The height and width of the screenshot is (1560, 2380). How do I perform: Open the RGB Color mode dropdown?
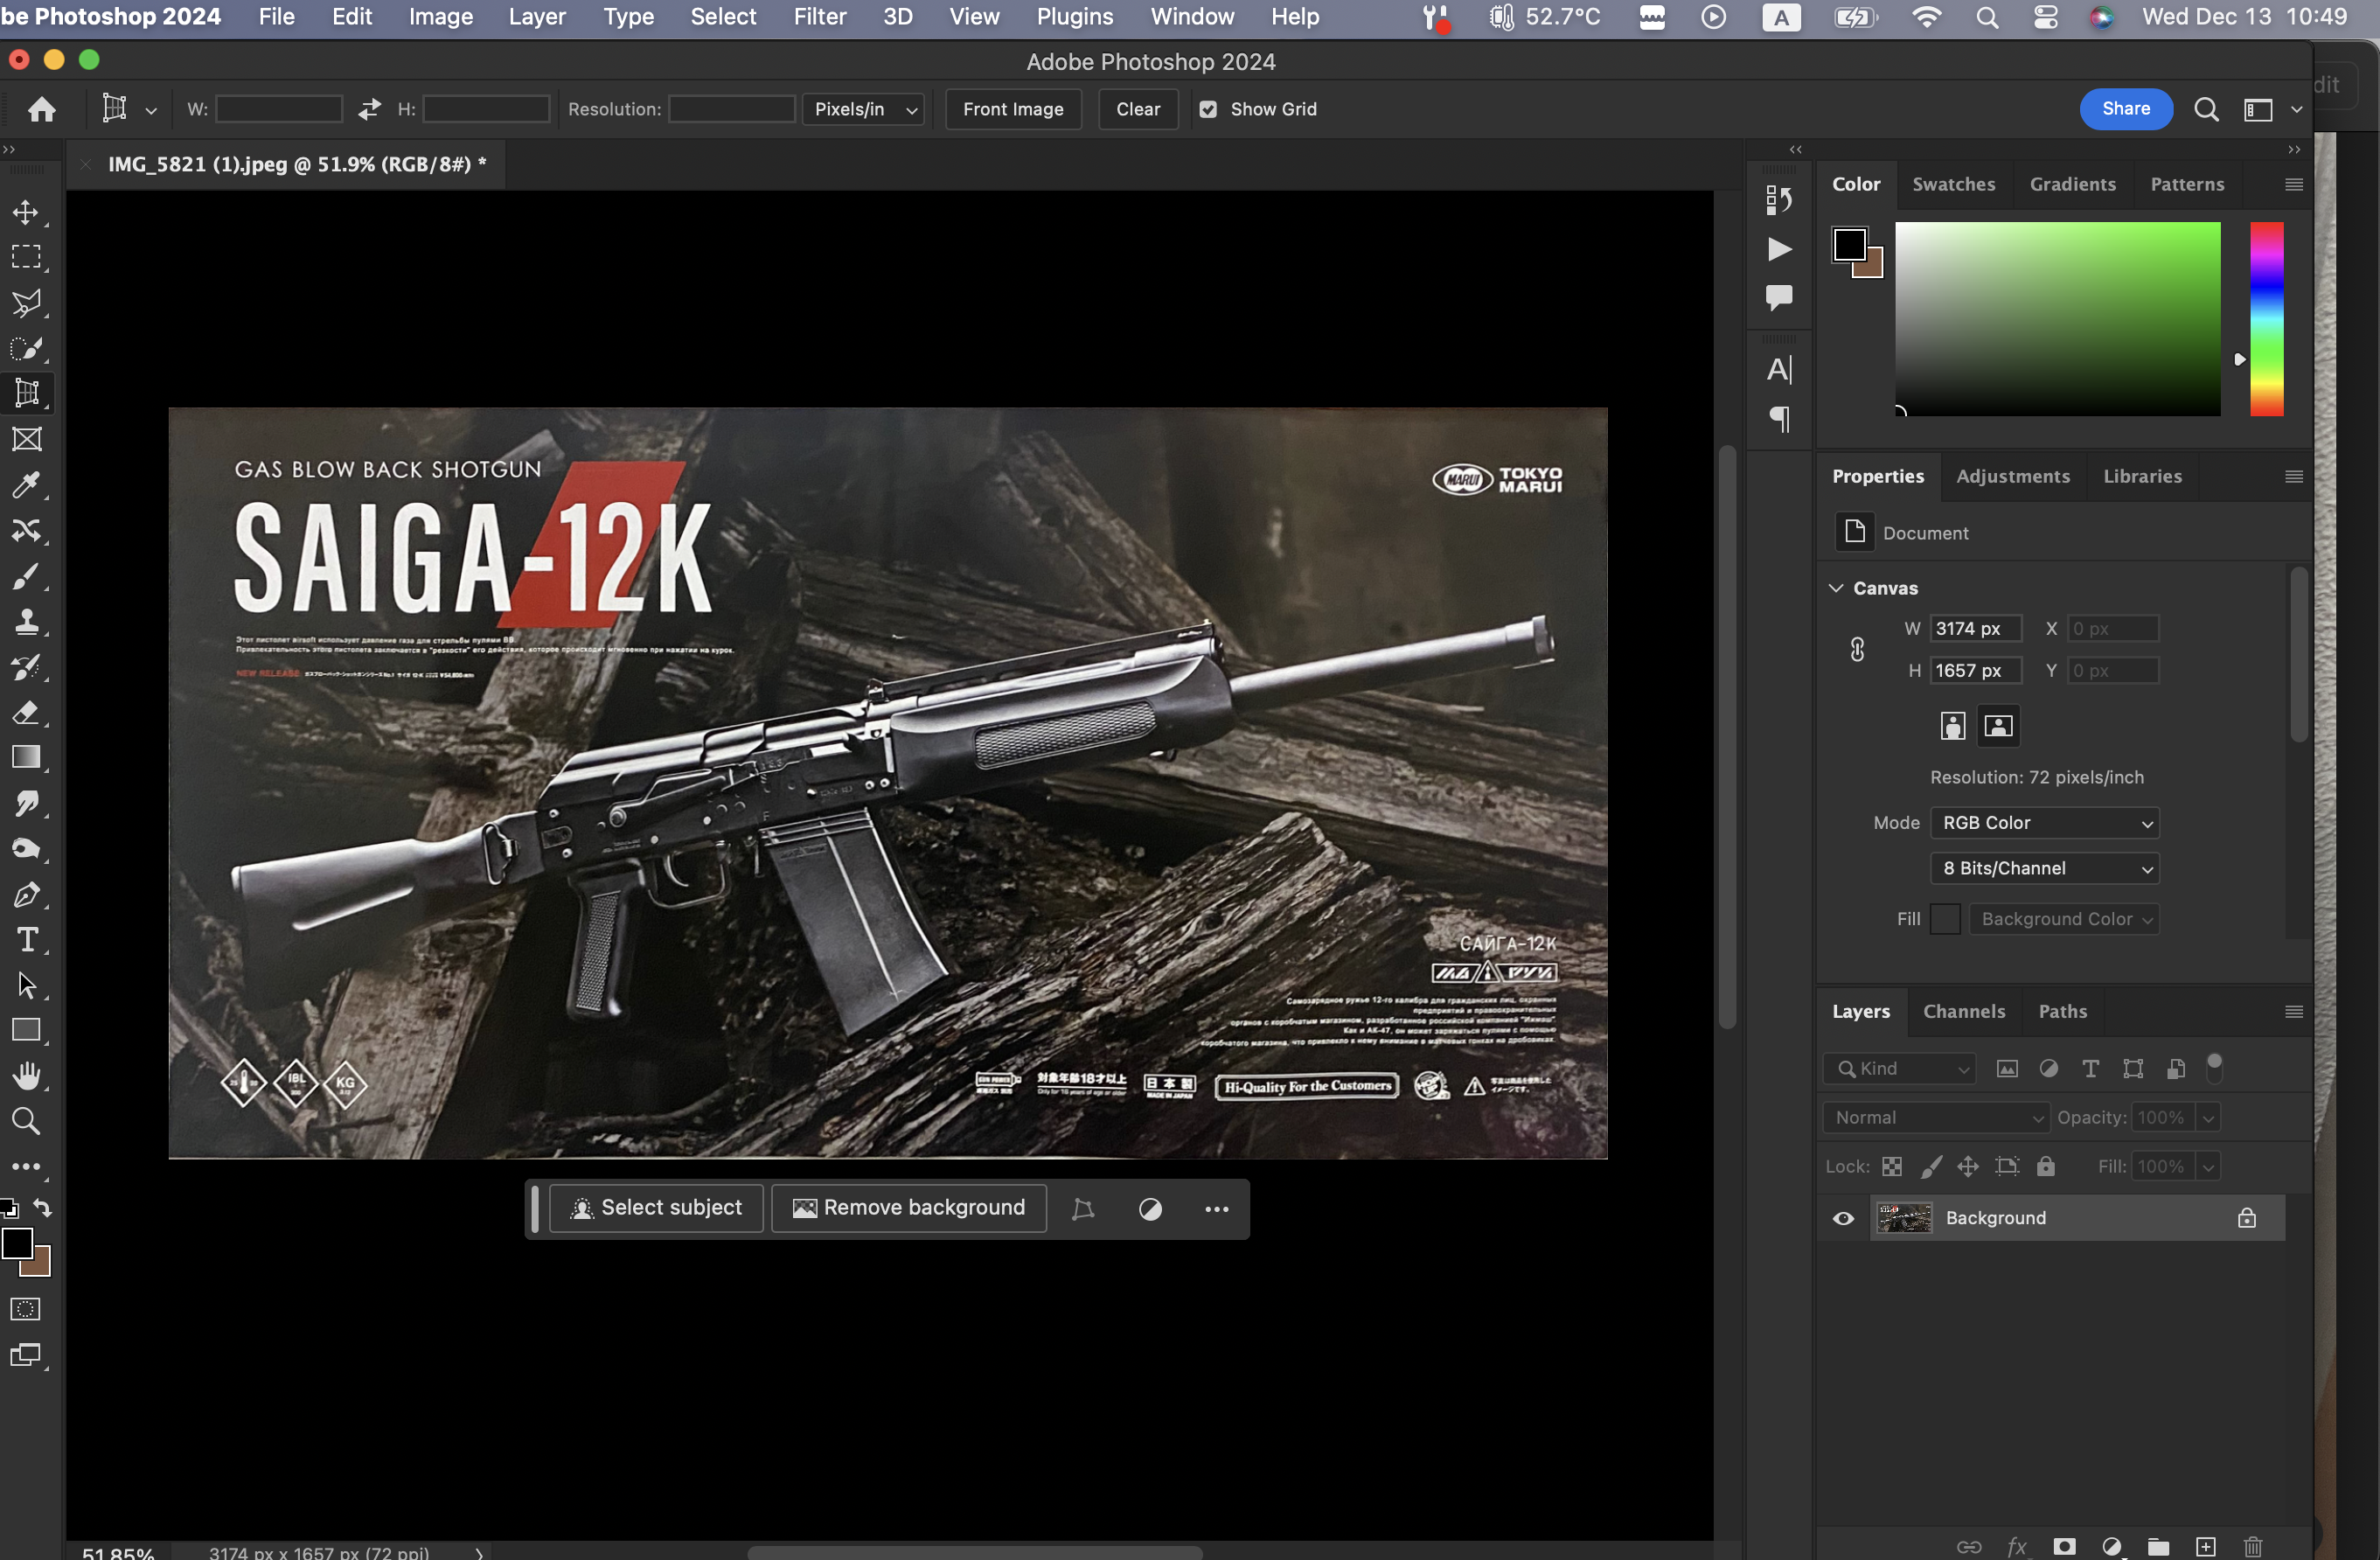pos(2044,822)
